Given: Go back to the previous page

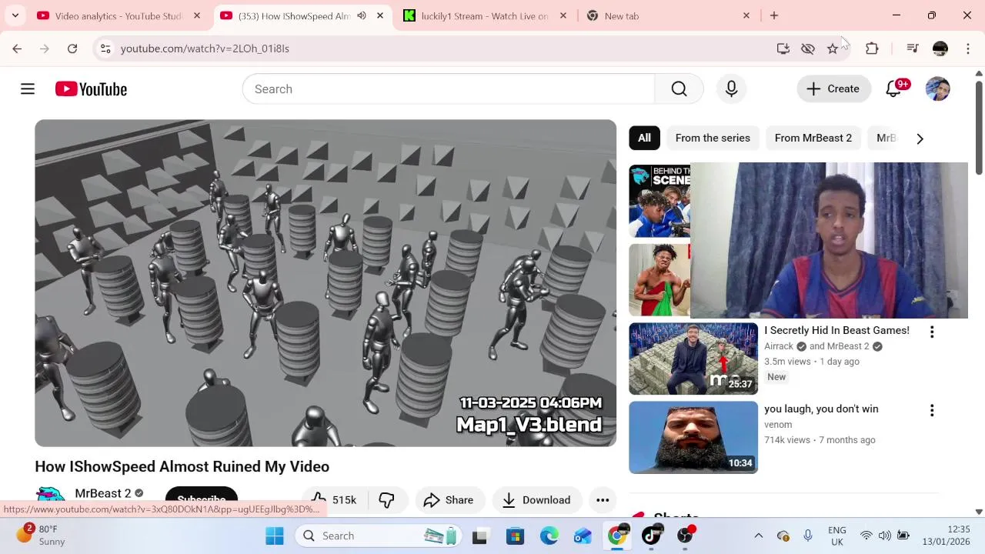Looking at the screenshot, I should 17,48.
